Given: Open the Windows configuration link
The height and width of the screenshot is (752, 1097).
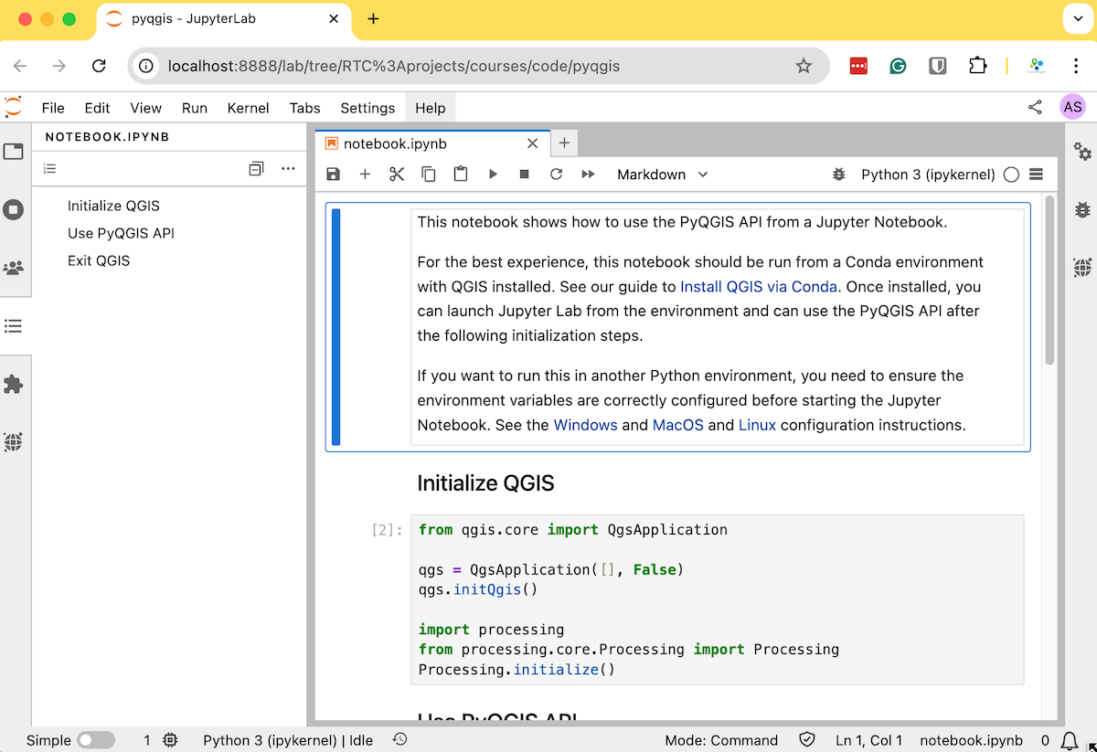Looking at the screenshot, I should point(586,425).
